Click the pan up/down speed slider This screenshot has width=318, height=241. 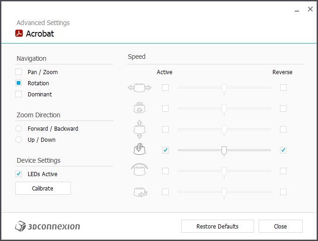click(x=224, y=129)
